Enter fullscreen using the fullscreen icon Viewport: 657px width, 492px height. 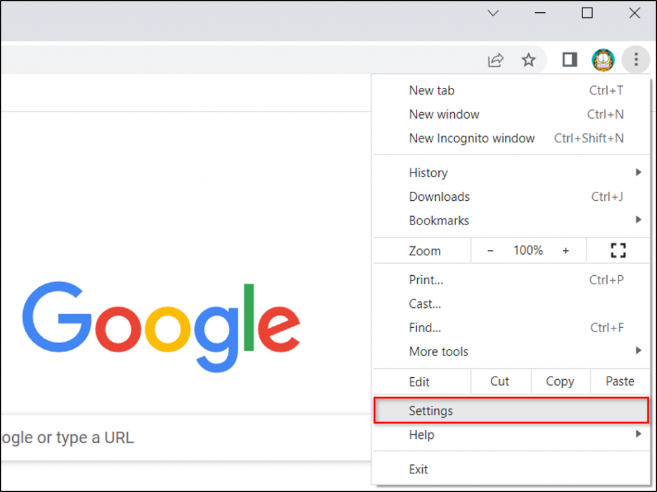tap(618, 250)
